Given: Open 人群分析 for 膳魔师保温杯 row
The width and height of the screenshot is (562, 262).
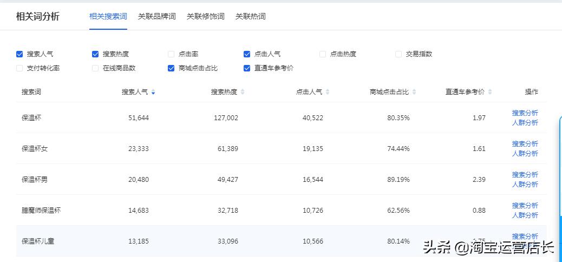Looking at the screenshot, I should pyautogui.click(x=525, y=215).
